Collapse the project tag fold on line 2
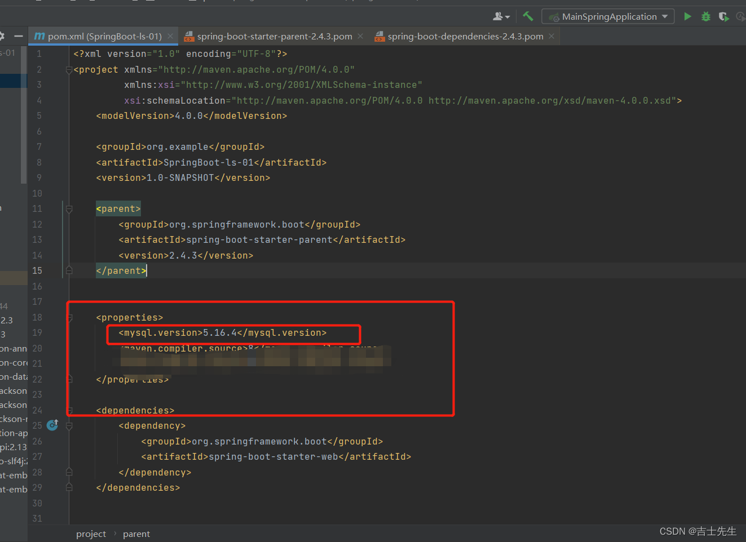Viewport: 746px width, 542px height. click(69, 70)
